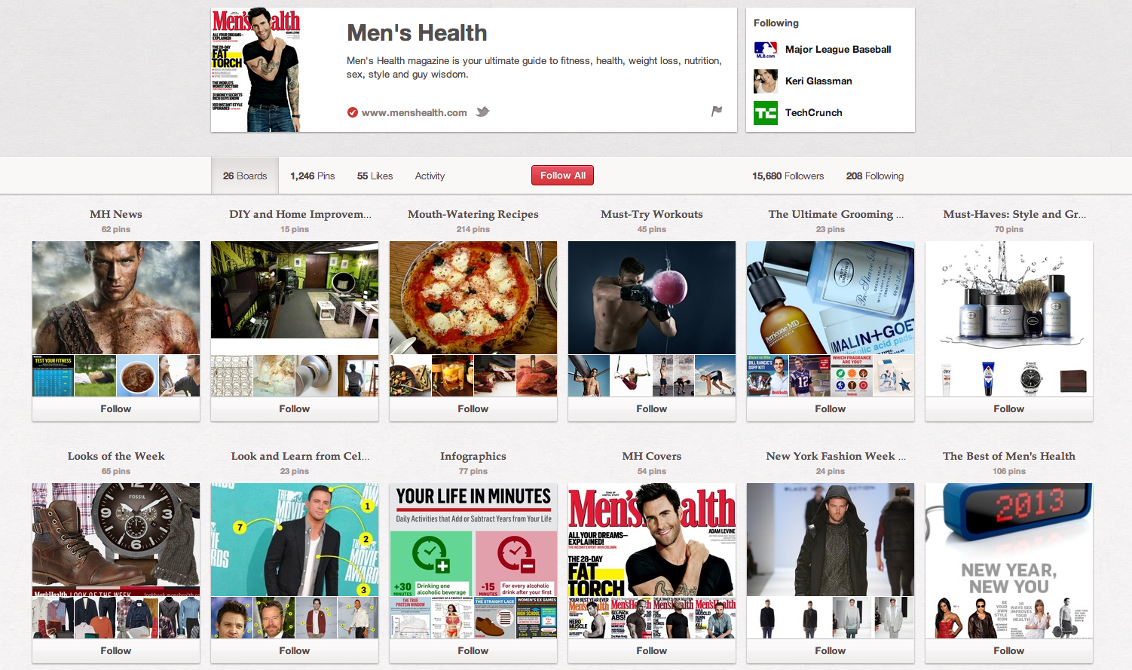Follow the Looks of the Week board
Image resolution: width=1132 pixels, height=670 pixels.
(116, 650)
